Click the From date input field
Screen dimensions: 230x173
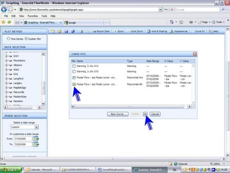click(x=23, y=139)
